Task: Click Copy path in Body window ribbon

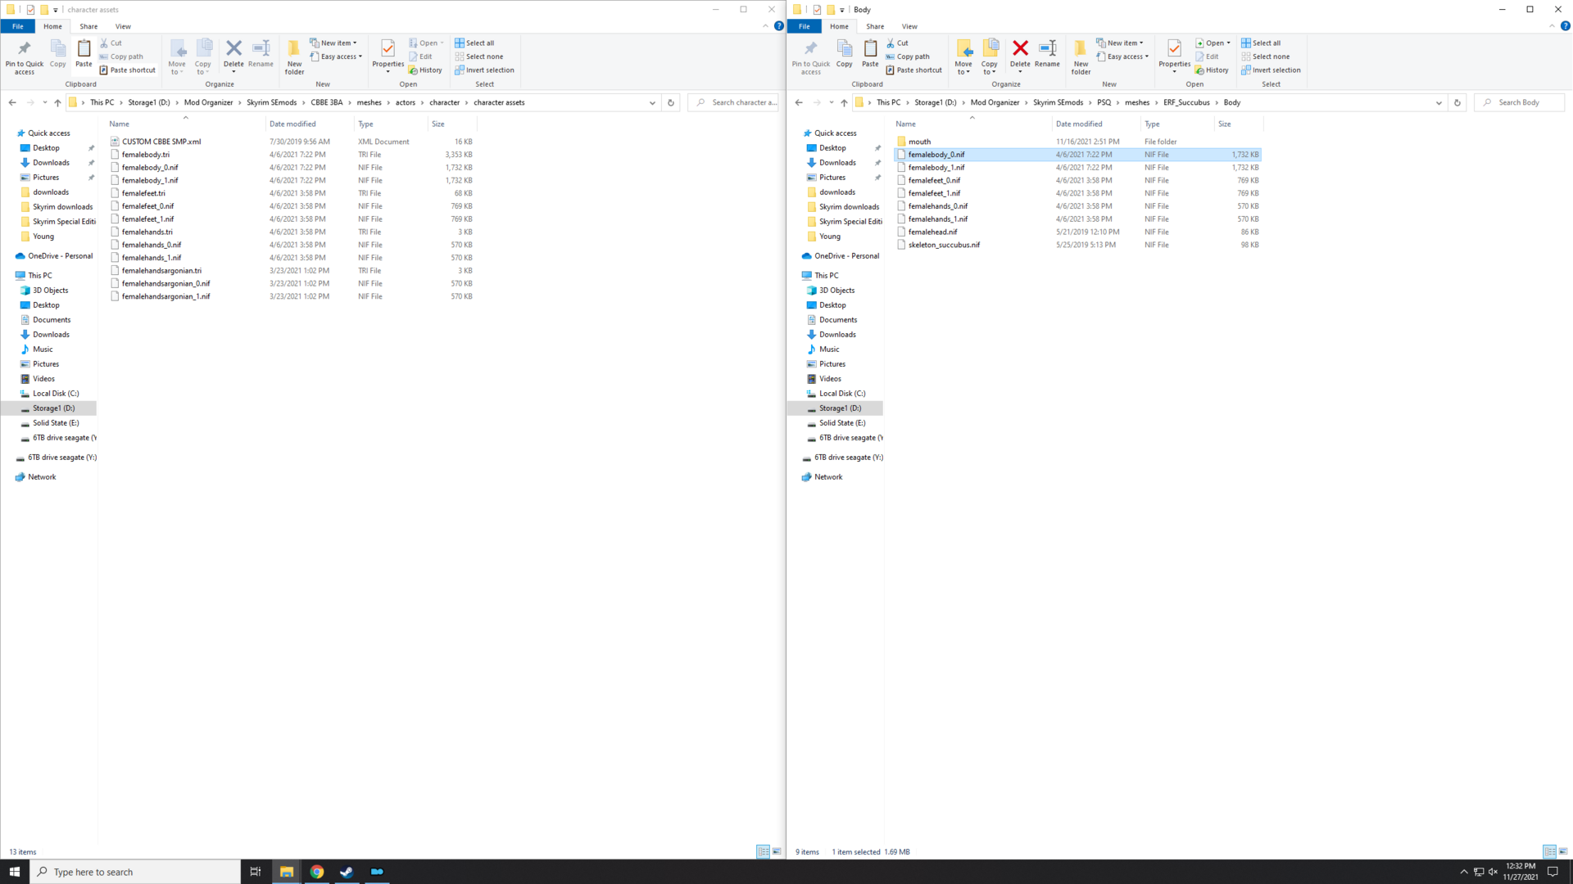Action: (x=908, y=56)
